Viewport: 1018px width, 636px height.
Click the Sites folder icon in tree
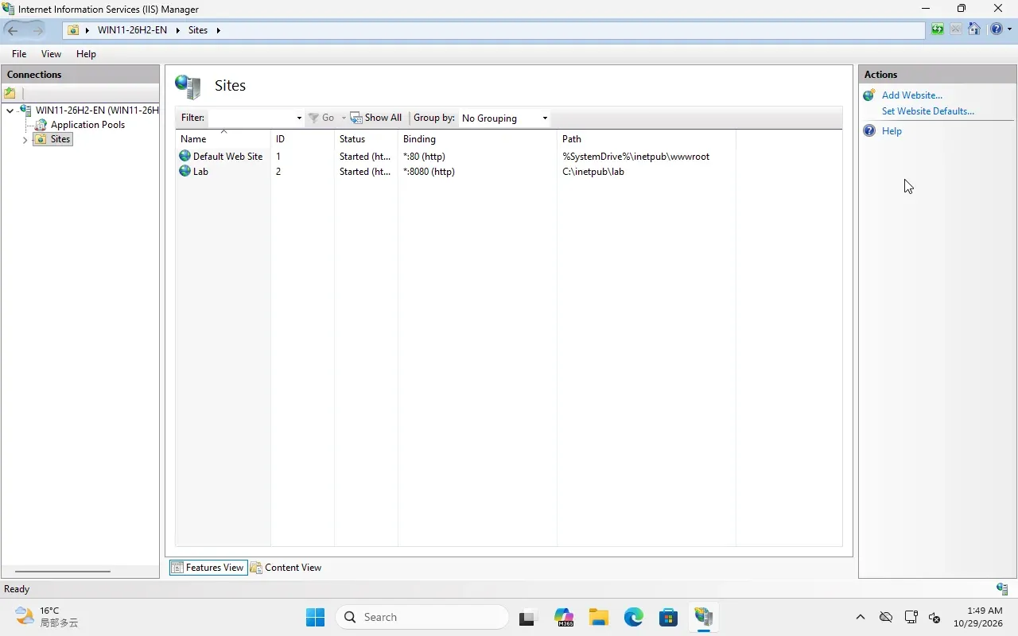coord(41,139)
